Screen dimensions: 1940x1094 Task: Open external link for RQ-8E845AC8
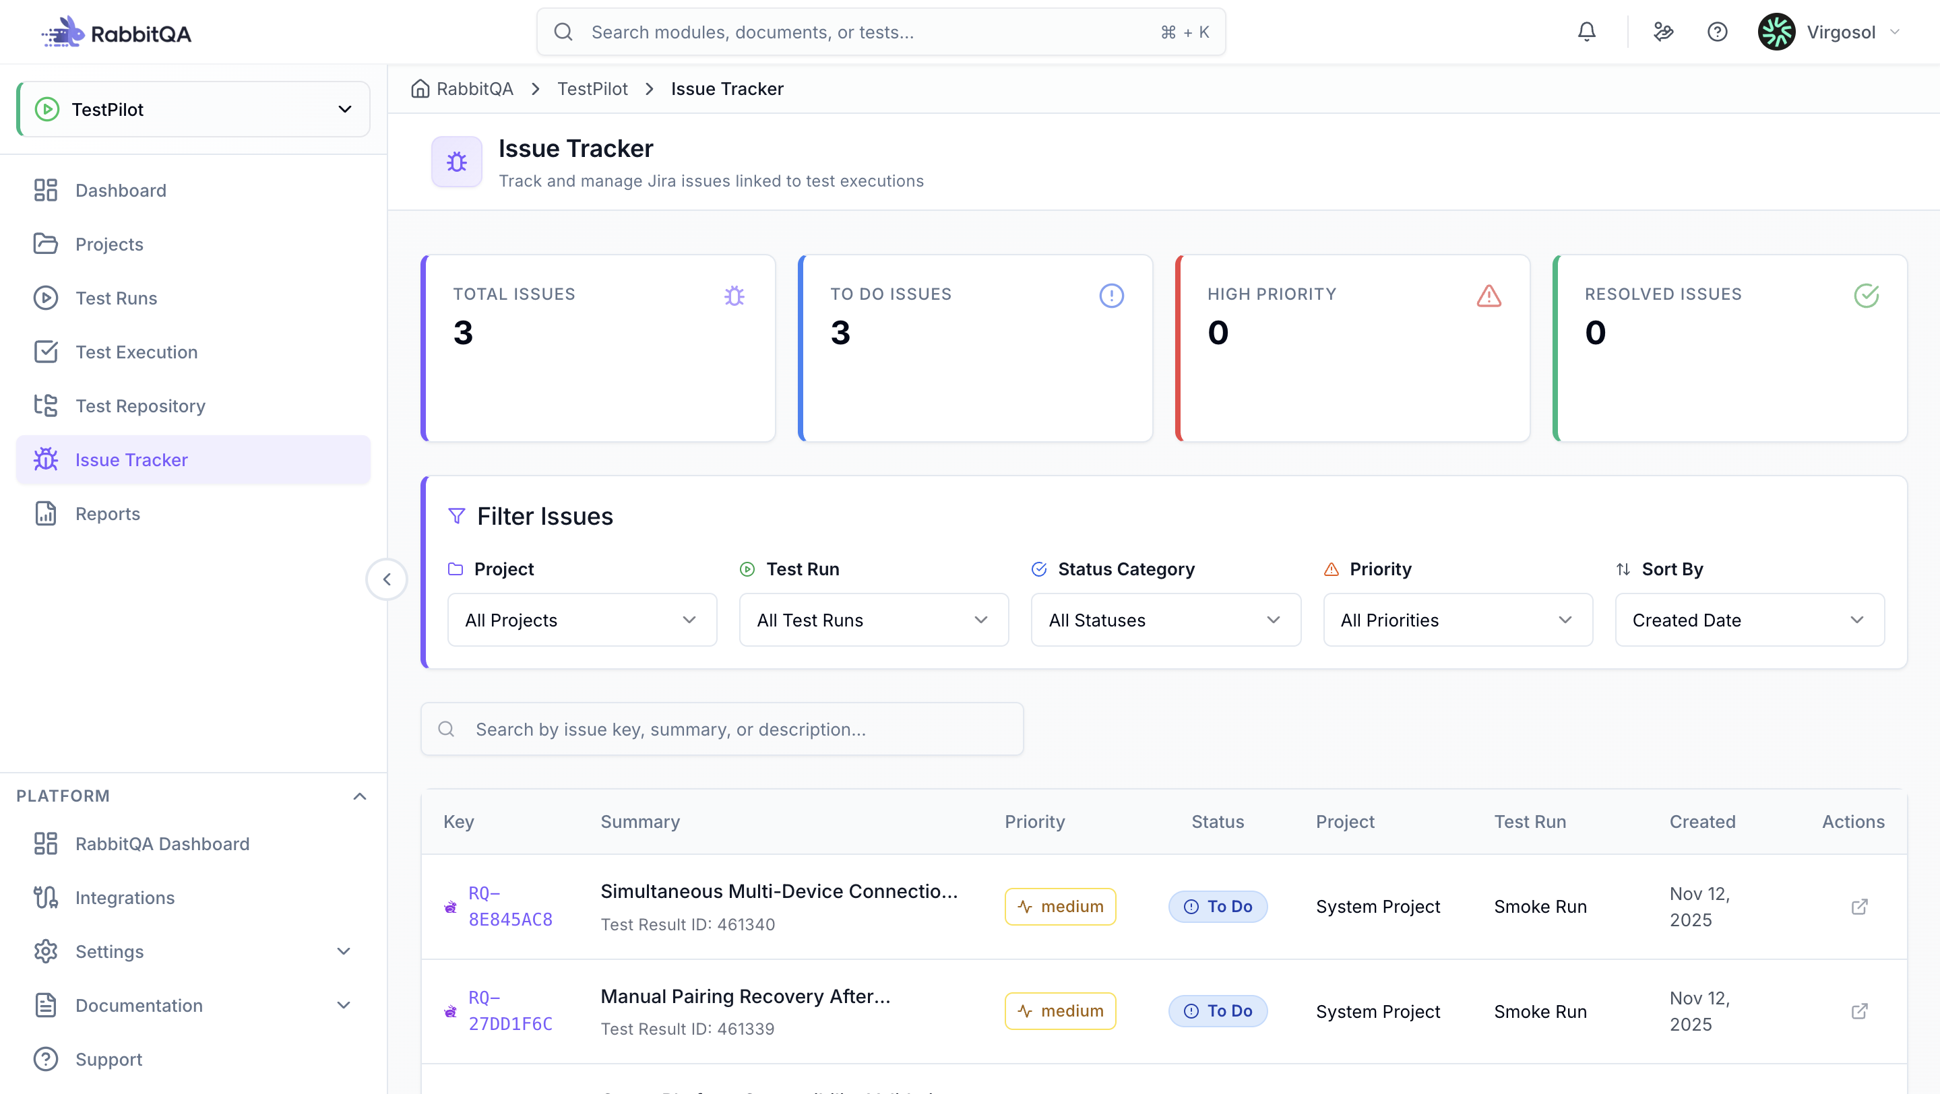click(x=1859, y=907)
